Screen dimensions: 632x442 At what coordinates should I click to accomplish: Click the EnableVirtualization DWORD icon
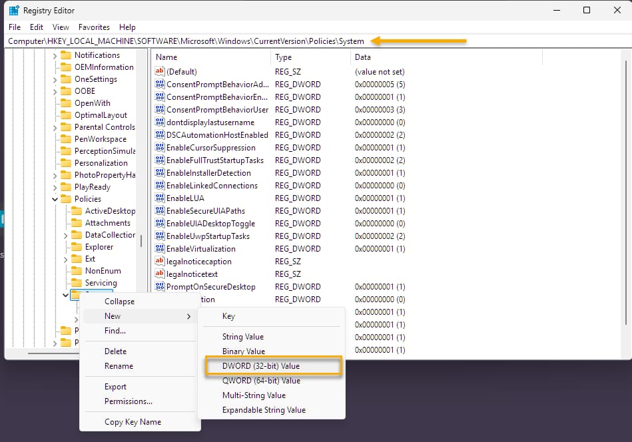click(160, 248)
